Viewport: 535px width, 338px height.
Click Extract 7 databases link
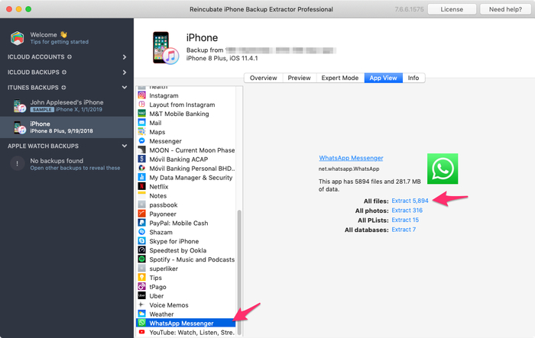click(x=404, y=230)
